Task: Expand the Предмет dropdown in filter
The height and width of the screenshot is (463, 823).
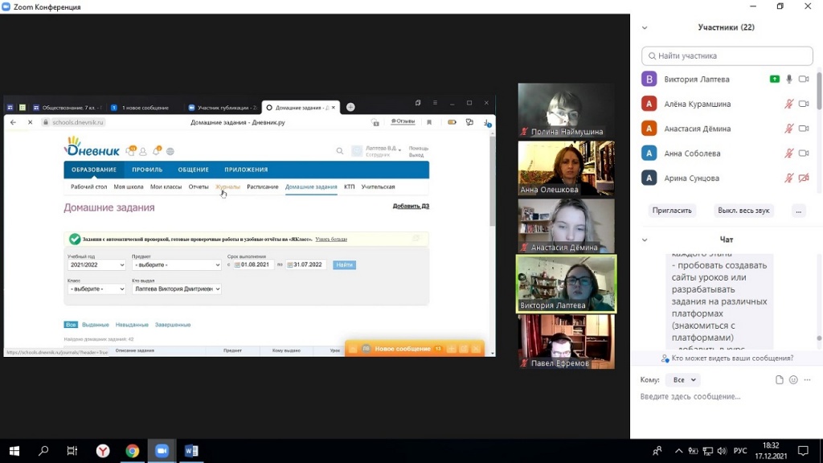Action: pyautogui.click(x=176, y=265)
